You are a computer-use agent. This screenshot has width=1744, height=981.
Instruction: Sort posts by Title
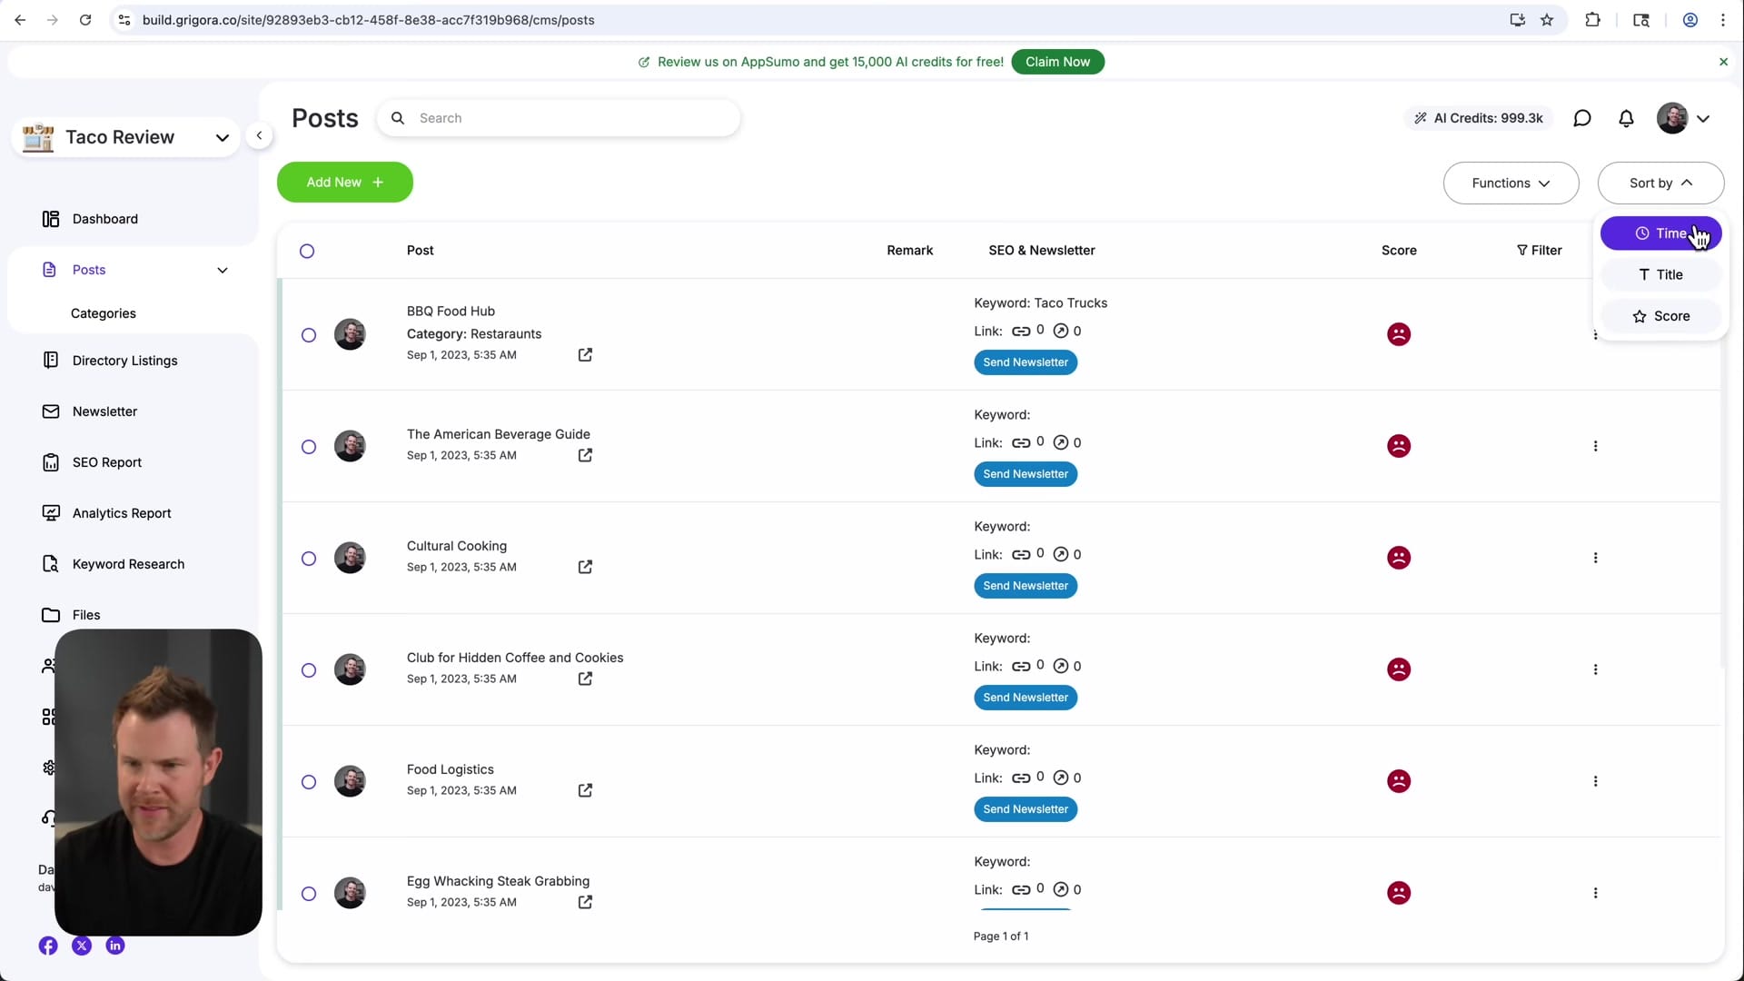(1660, 274)
